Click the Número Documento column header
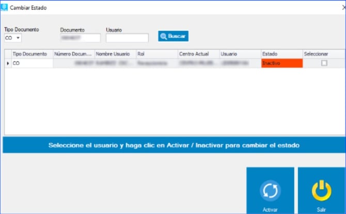 pos(73,54)
